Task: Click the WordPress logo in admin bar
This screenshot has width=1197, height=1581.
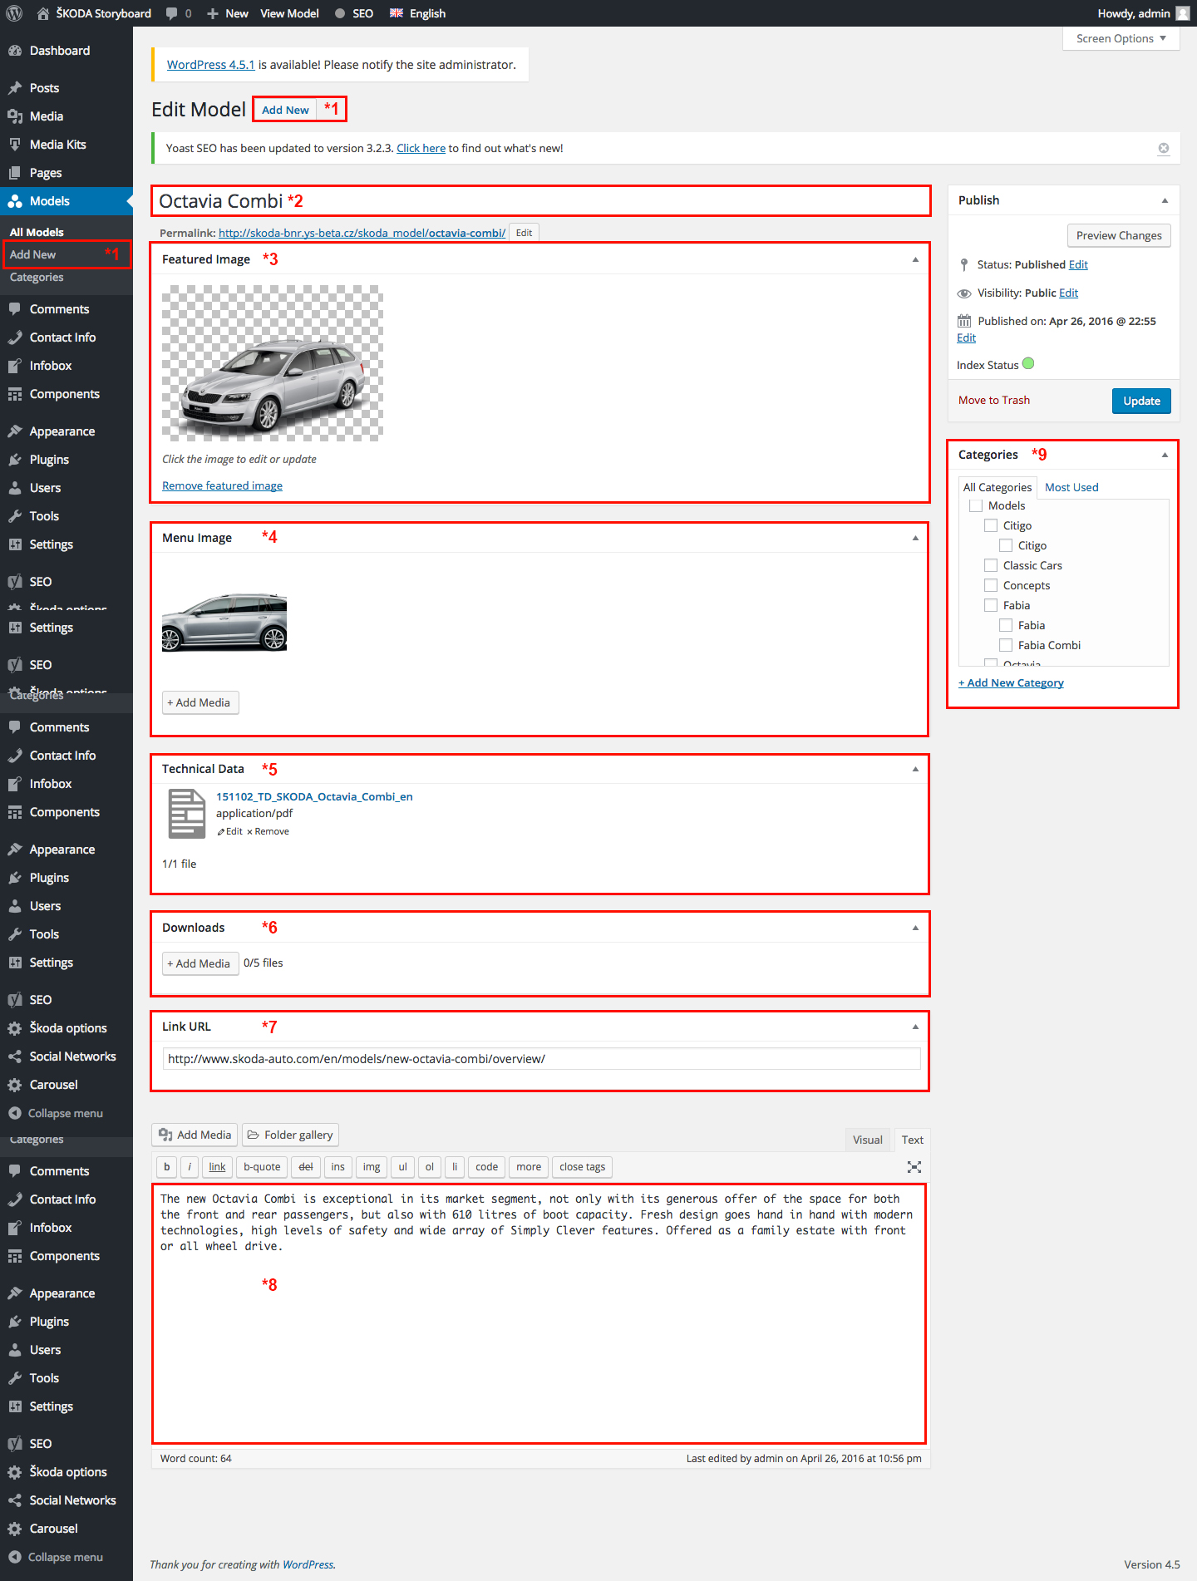Action: [x=14, y=13]
